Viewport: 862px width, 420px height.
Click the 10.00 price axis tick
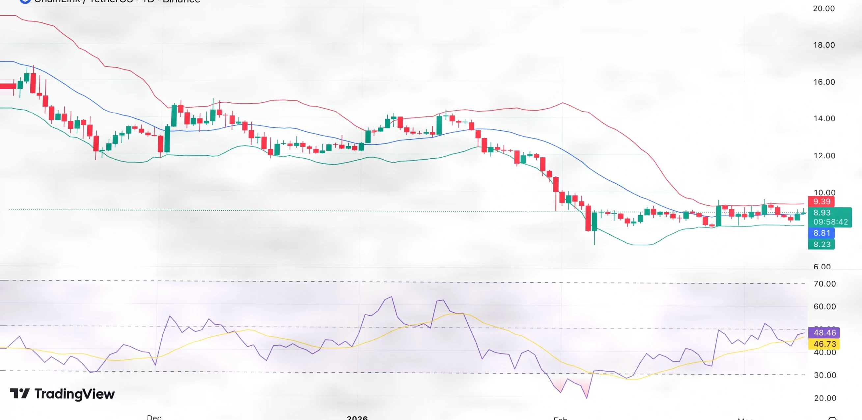tap(824, 192)
